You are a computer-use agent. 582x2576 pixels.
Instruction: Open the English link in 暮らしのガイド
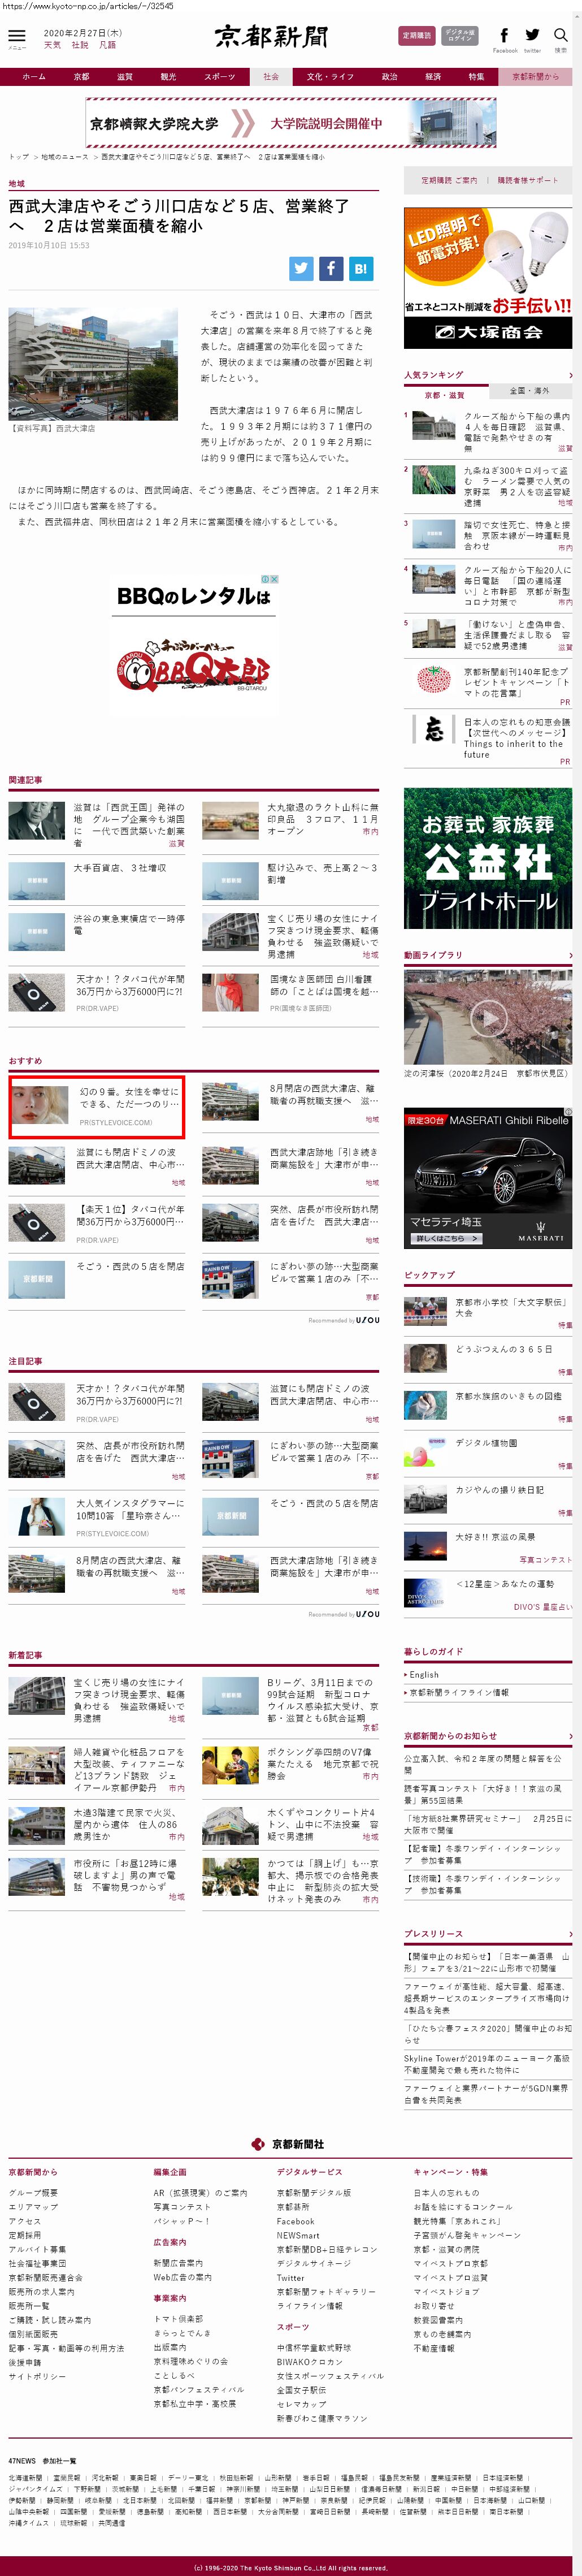click(x=424, y=1674)
